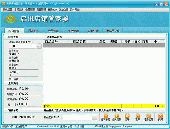Click the current operator 系统管理员 status entry
170x129 pixels.
pyautogui.click(x=21, y=126)
